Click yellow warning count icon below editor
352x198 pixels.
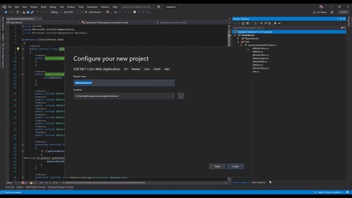coord(31,183)
